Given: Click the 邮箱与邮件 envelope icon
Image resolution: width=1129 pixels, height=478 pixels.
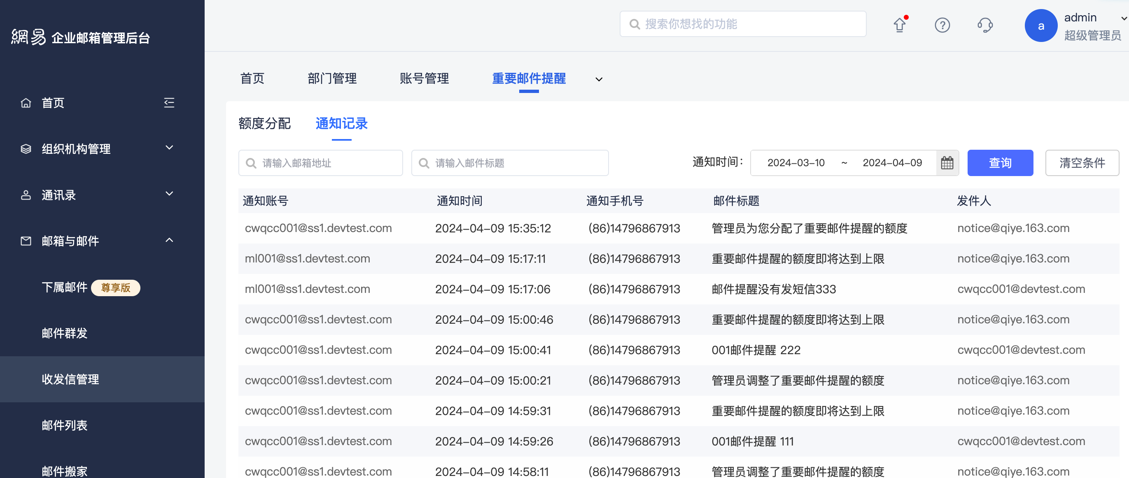Looking at the screenshot, I should [26, 241].
